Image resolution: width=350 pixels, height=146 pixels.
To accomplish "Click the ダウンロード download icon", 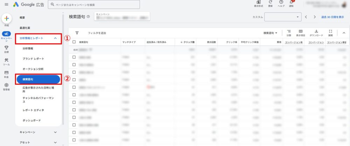I will click(x=316, y=31).
